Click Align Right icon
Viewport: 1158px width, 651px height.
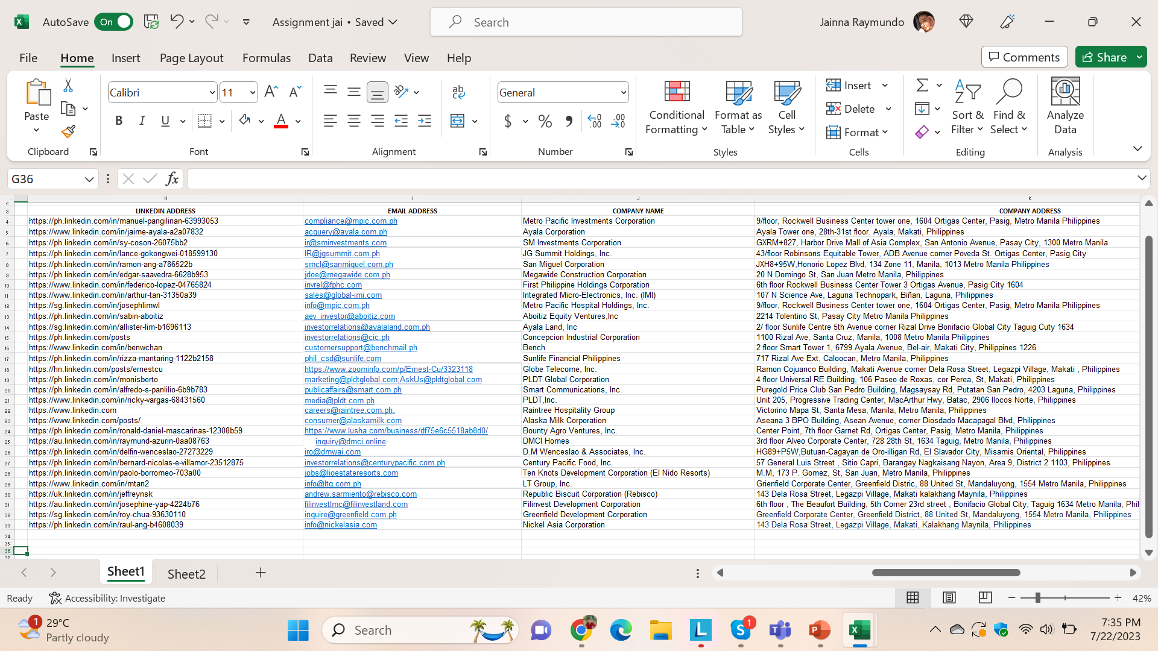(x=378, y=121)
